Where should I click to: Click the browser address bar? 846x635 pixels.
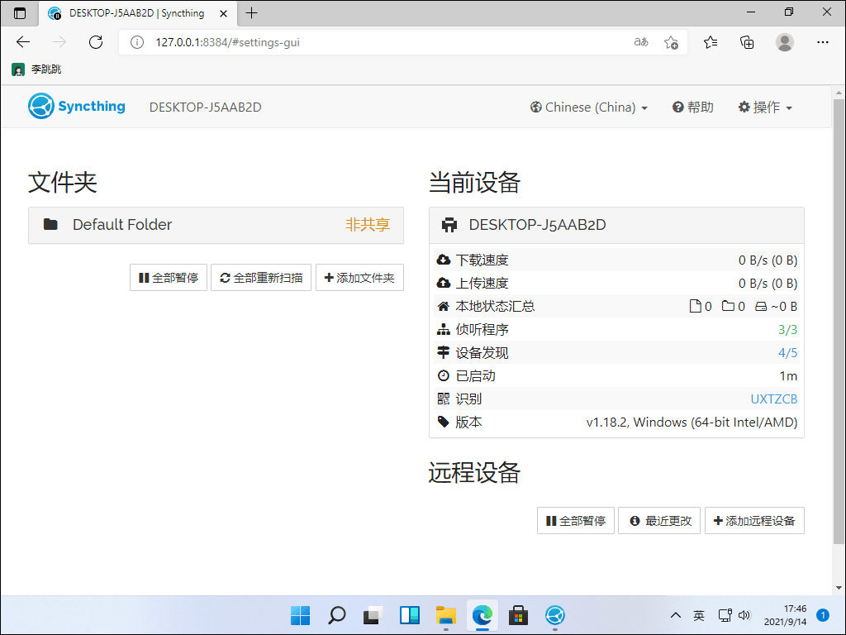pyautogui.click(x=372, y=42)
